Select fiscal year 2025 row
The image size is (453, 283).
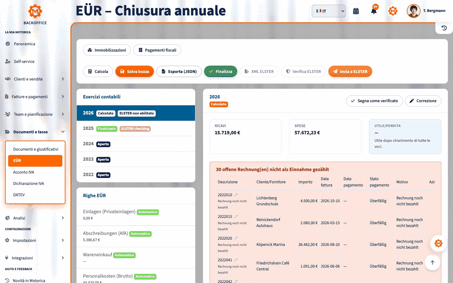click(136, 128)
